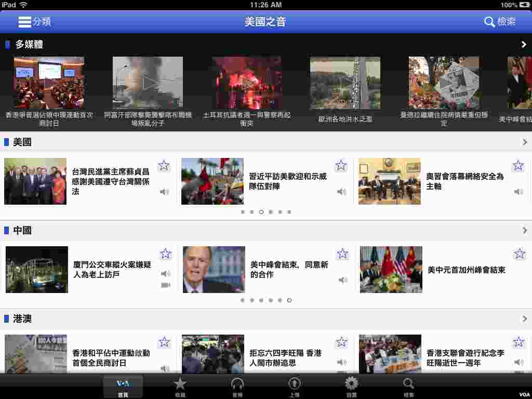This screenshot has height=399, width=532.
Task: Read 台灣民進黨主席蘇貞昌感謝美國 headline
Action: point(111,181)
